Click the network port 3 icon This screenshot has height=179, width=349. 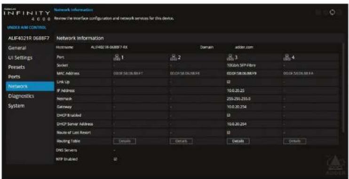(230, 57)
